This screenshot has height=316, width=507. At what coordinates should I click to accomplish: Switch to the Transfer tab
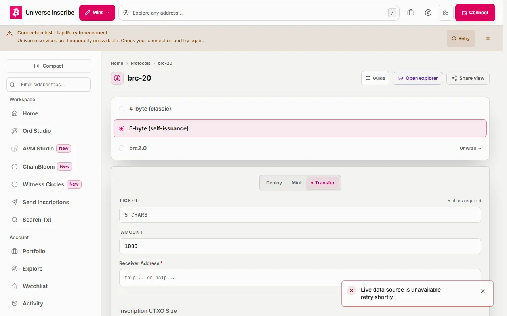coord(323,183)
